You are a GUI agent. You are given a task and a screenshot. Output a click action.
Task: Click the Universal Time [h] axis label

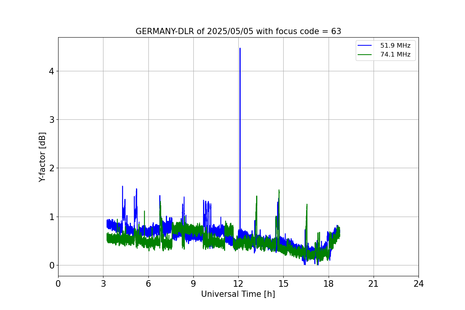(238, 294)
